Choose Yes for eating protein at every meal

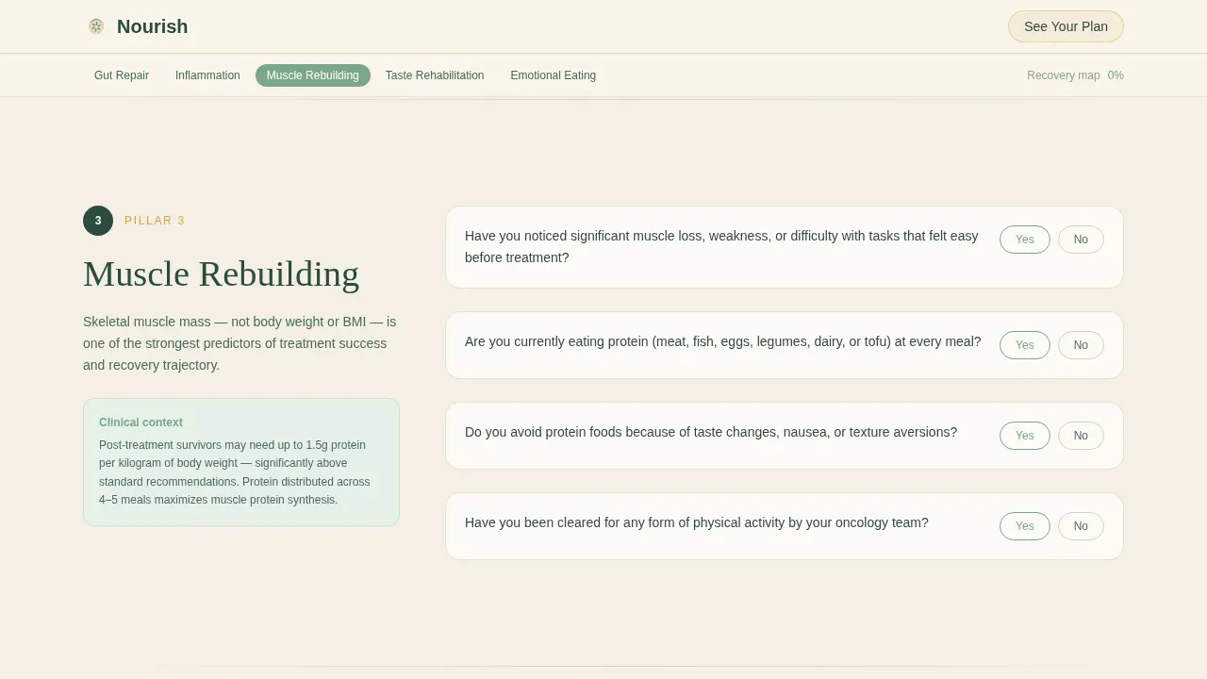coord(1025,345)
